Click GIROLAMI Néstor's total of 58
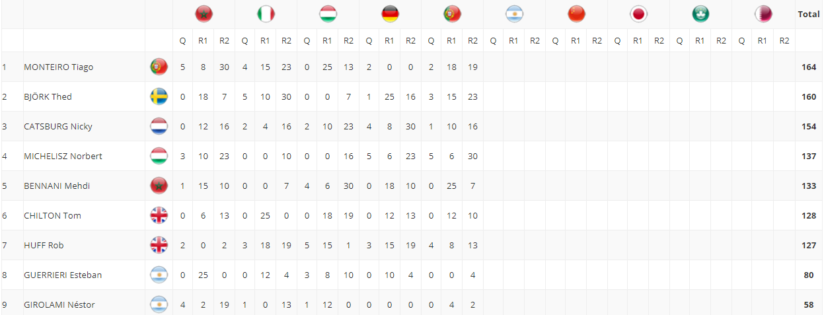Image resolution: width=824 pixels, height=315 pixels. click(x=809, y=304)
